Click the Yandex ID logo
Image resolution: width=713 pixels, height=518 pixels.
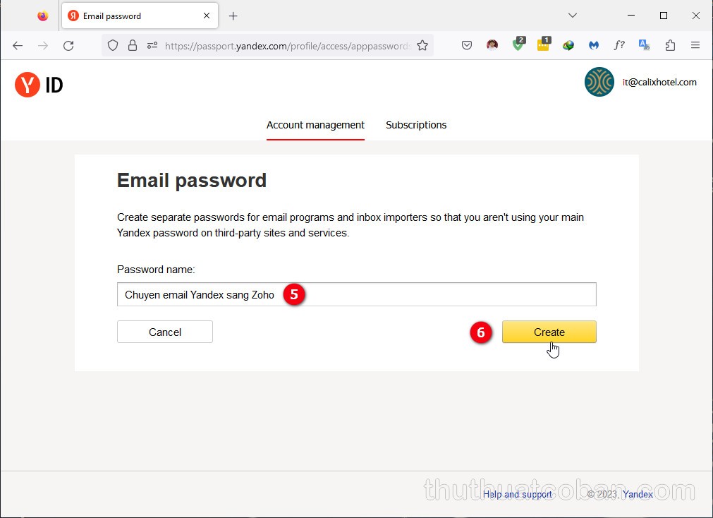click(39, 85)
